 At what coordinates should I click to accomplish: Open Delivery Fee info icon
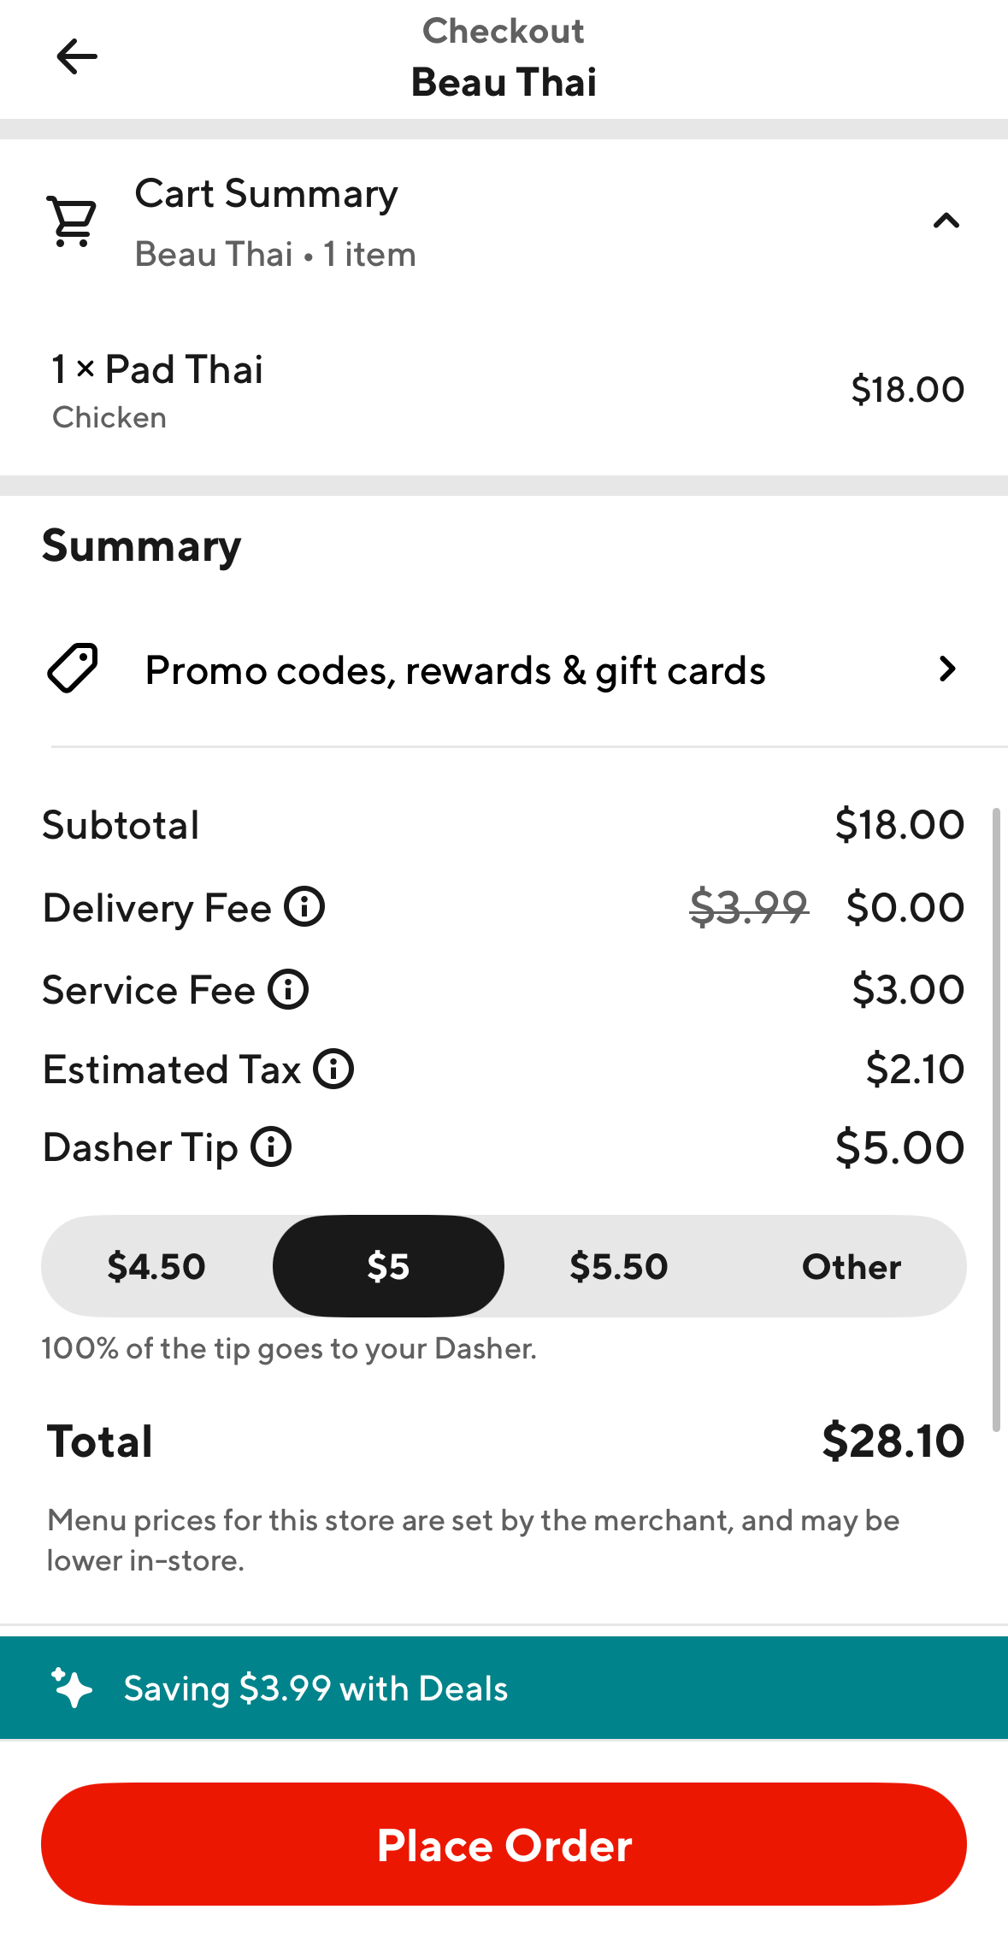point(304,907)
